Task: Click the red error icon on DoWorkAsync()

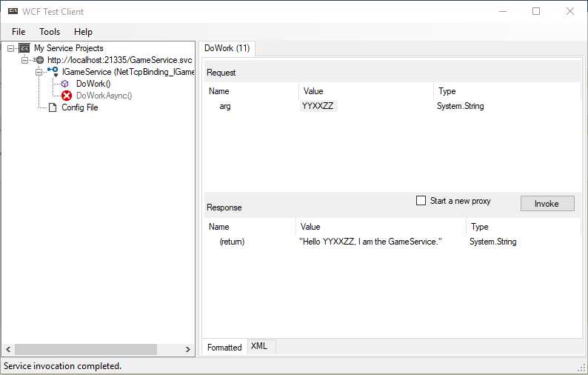Action: coord(67,96)
